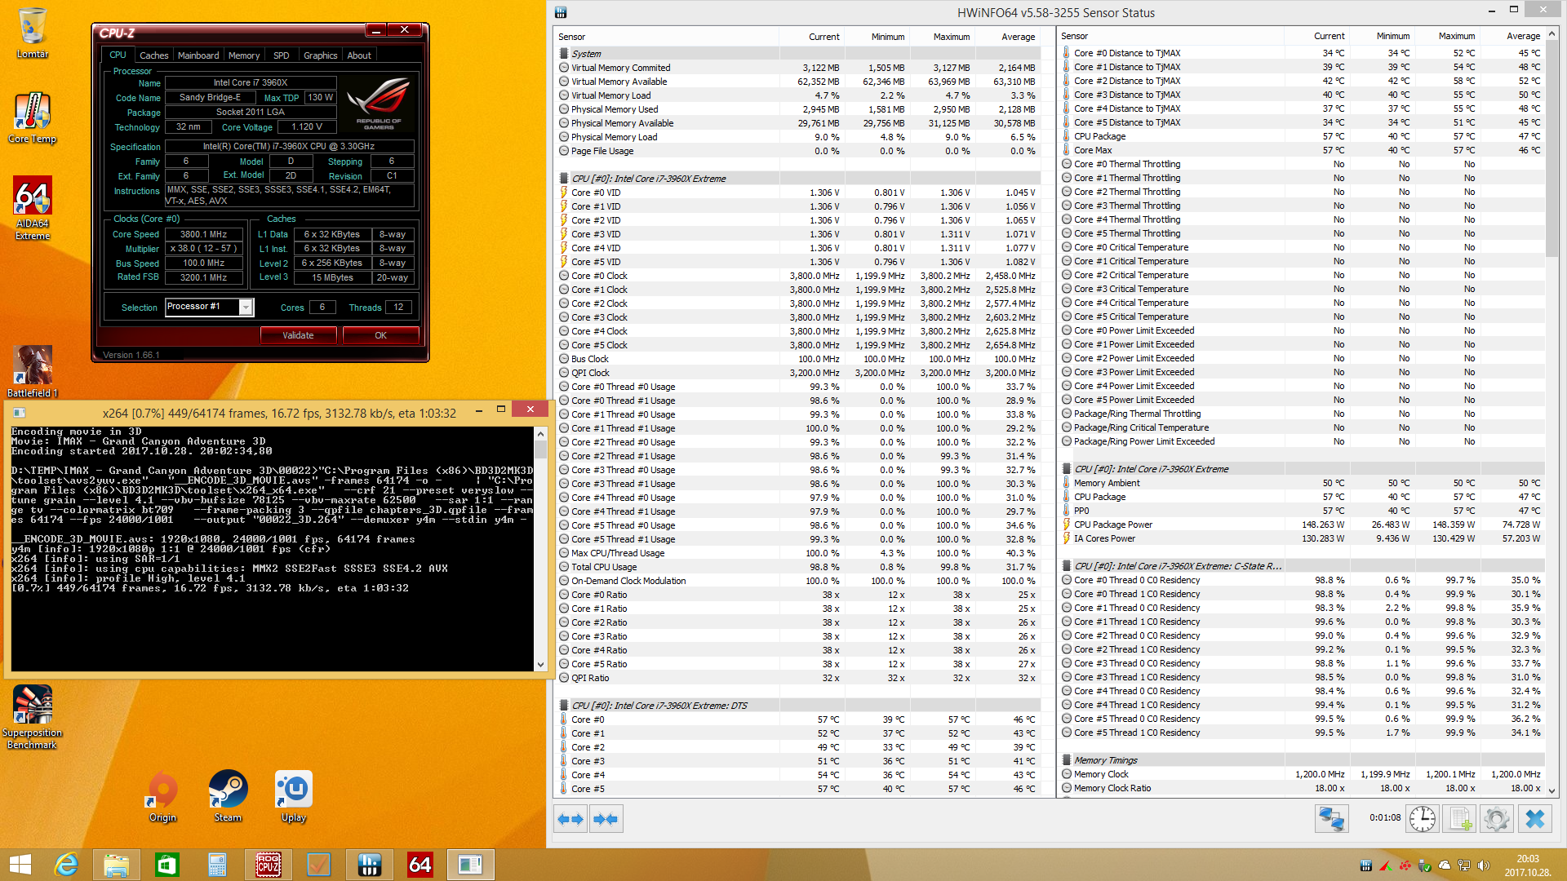Open File Explorer from the taskbar

click(x=116, y=865)
